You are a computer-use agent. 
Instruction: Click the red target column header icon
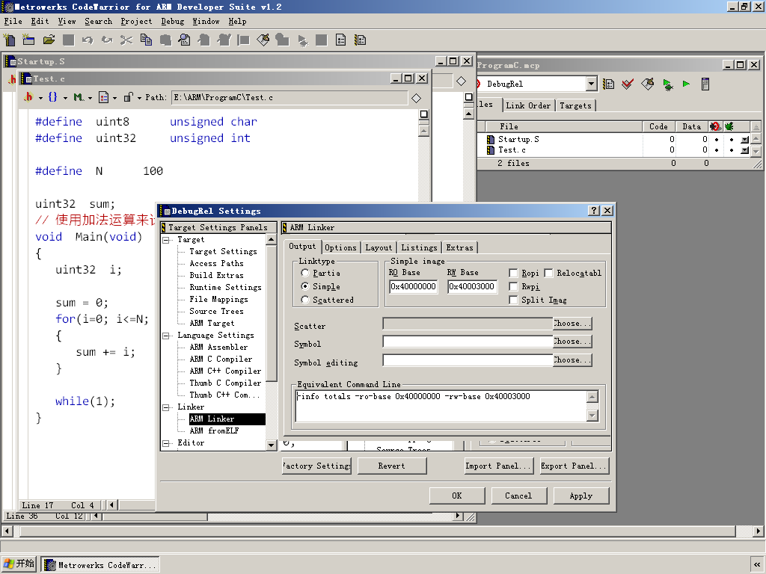[716, 126]
